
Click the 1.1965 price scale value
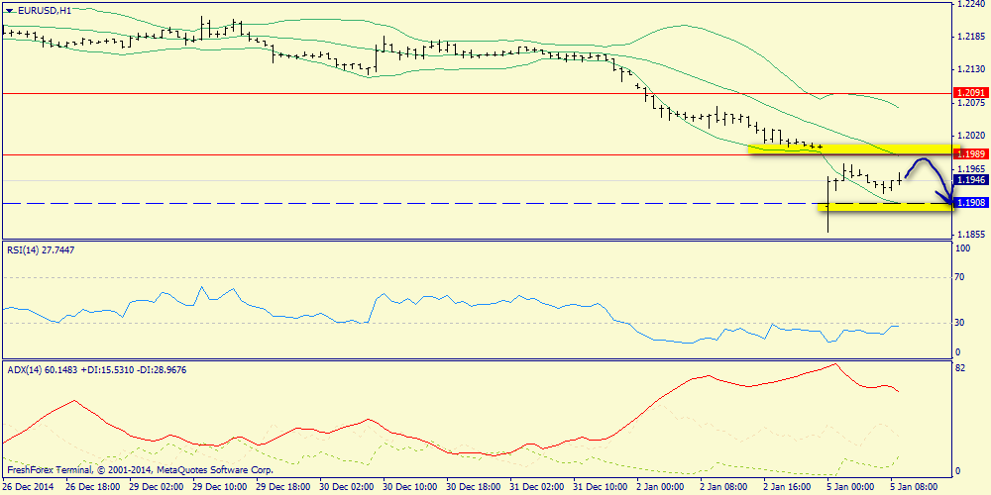click(970, 168)
